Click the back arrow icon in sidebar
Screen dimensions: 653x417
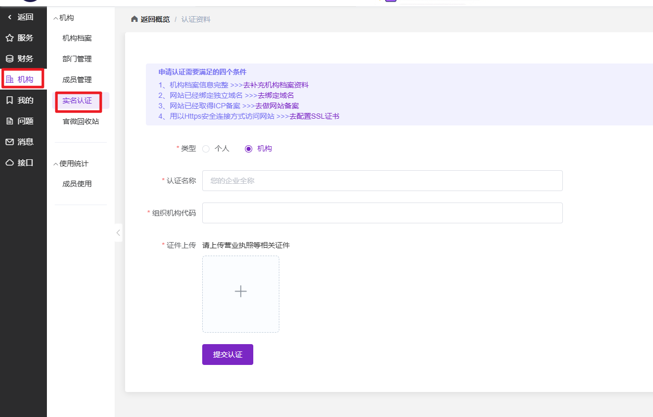click(9, 17)
